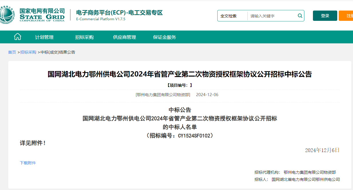Download the attachment via 下载附件

[x=28, y=163]
